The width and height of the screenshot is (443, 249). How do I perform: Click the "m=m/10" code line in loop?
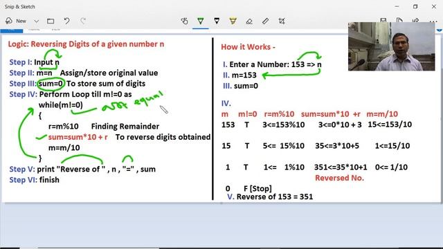click(64, 147)
